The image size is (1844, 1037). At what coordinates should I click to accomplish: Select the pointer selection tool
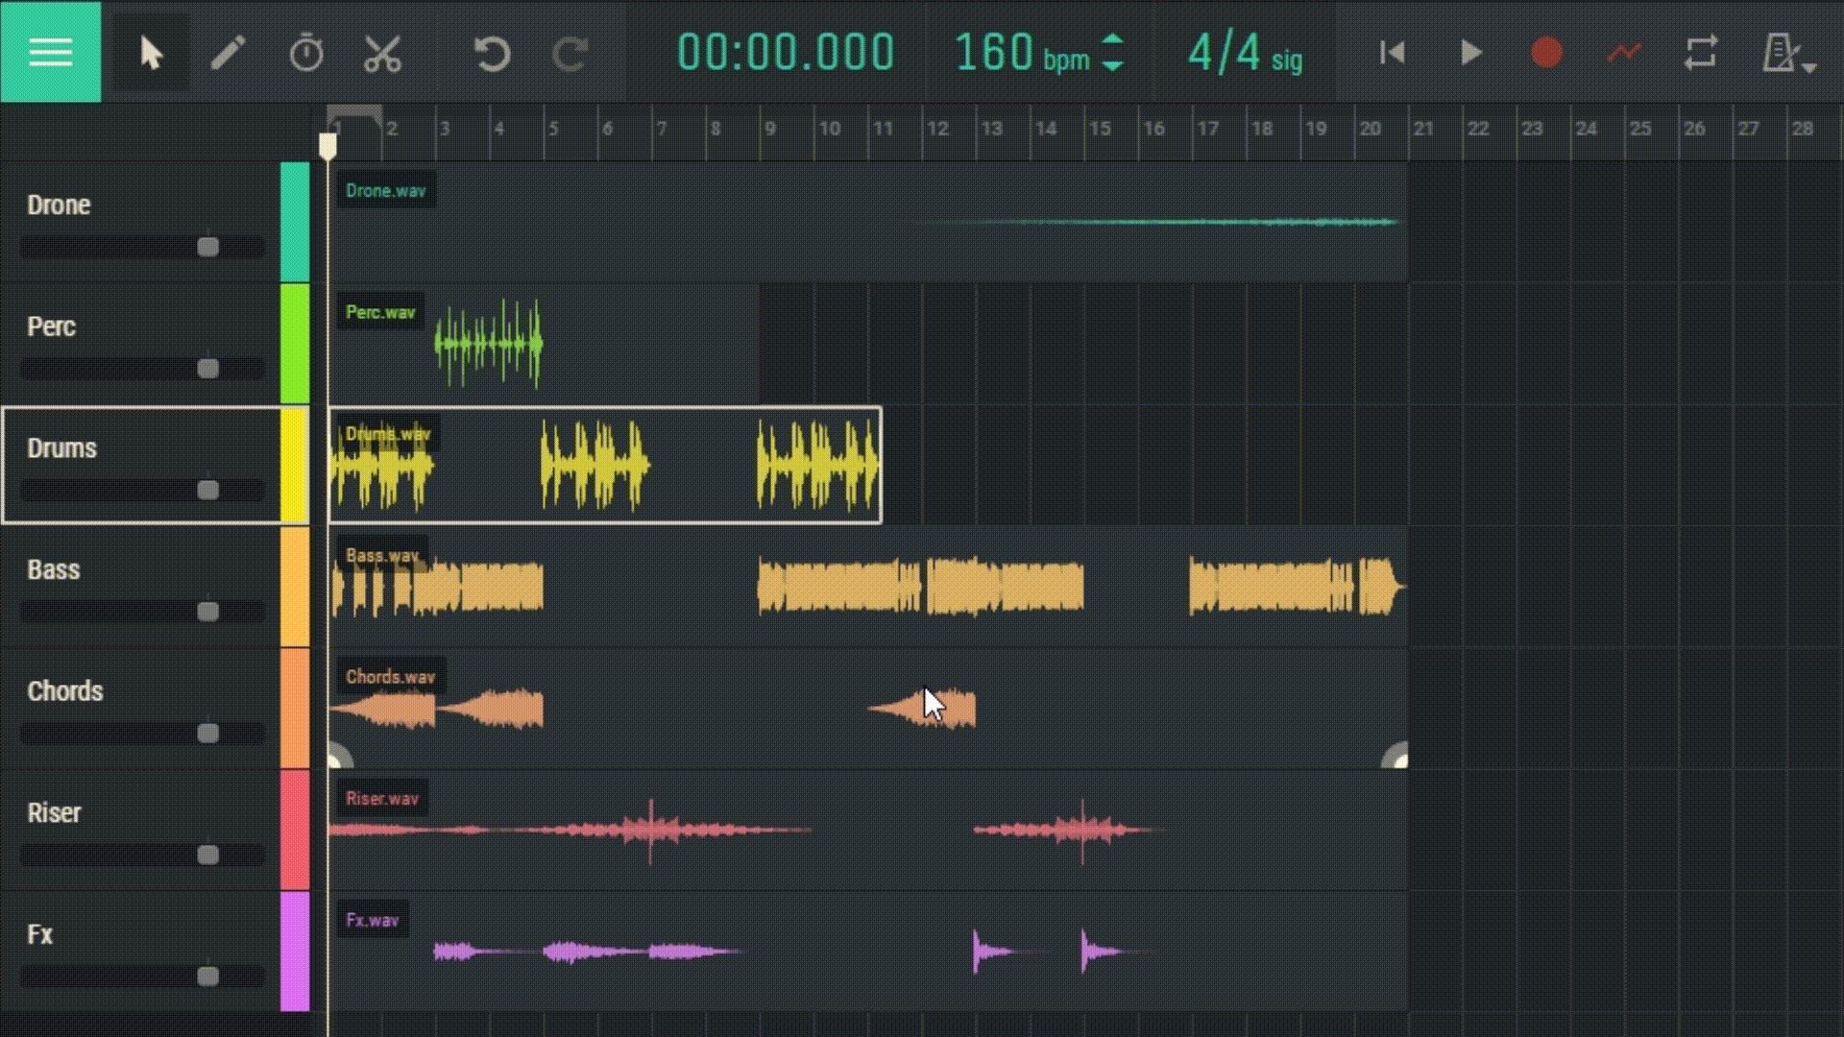151,53
